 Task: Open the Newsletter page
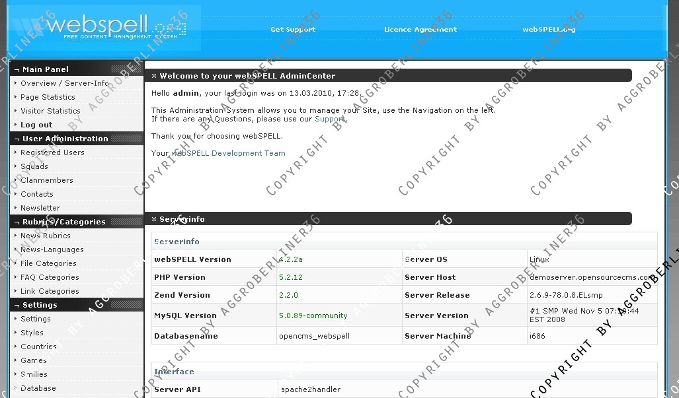click(x=40, y=208)
